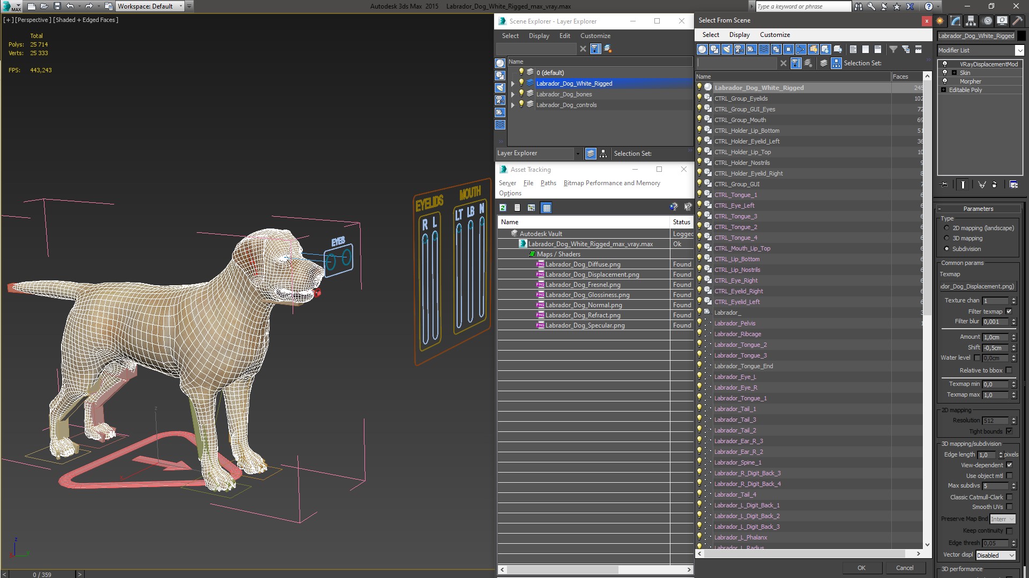Open Display menu in Scene Explorer window
Screen dimensions: 1029x578
click(x=539, y=36)
